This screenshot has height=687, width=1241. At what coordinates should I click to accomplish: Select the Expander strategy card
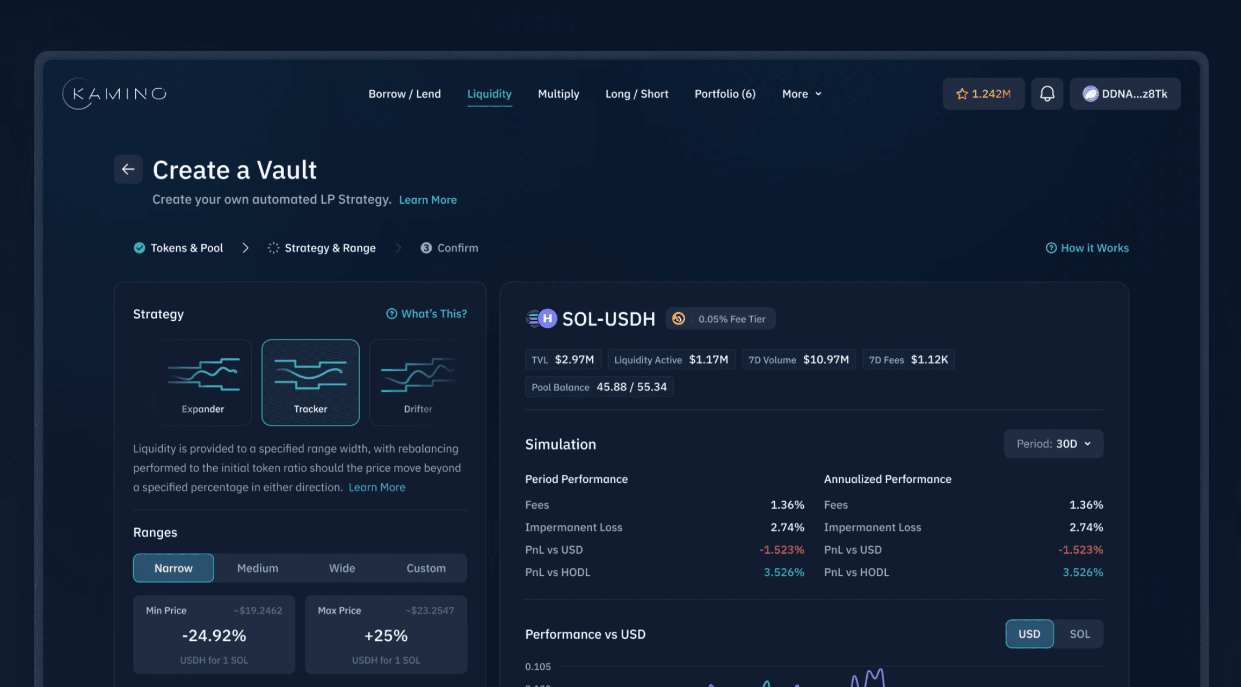pyautogui.click(x=203, y=383)
